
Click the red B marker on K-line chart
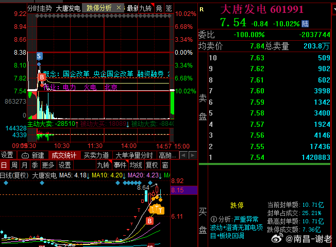149,221
